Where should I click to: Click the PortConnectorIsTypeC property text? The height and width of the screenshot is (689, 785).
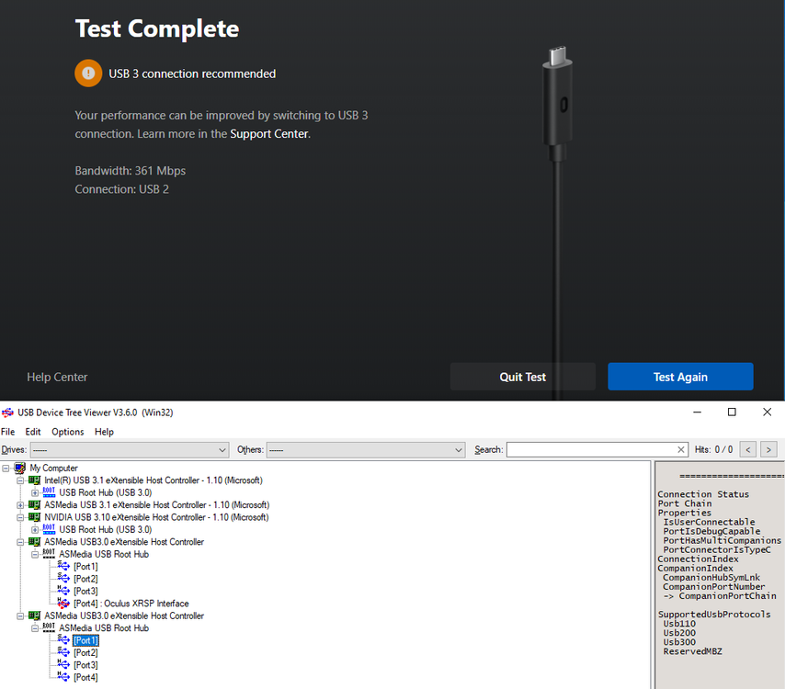(x=717, y=550)
